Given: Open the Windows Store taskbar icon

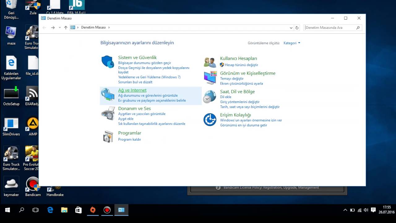Looking at the screenshot, I should 79,210.
